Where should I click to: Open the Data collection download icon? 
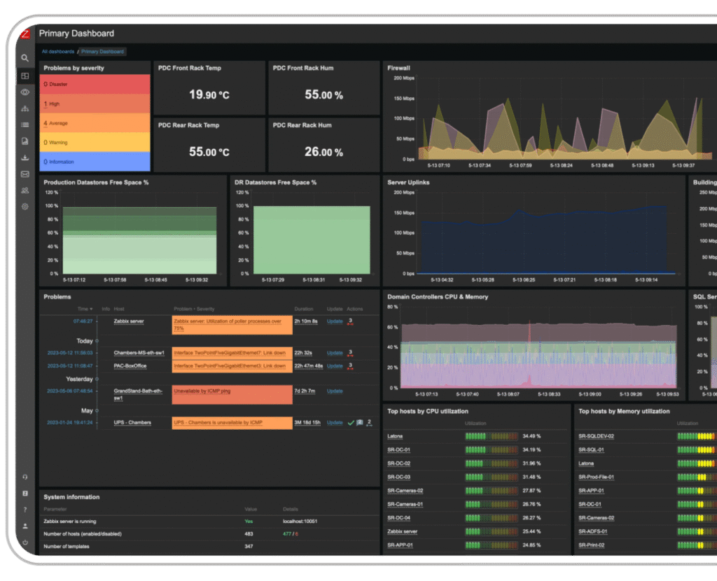[25, 157]
